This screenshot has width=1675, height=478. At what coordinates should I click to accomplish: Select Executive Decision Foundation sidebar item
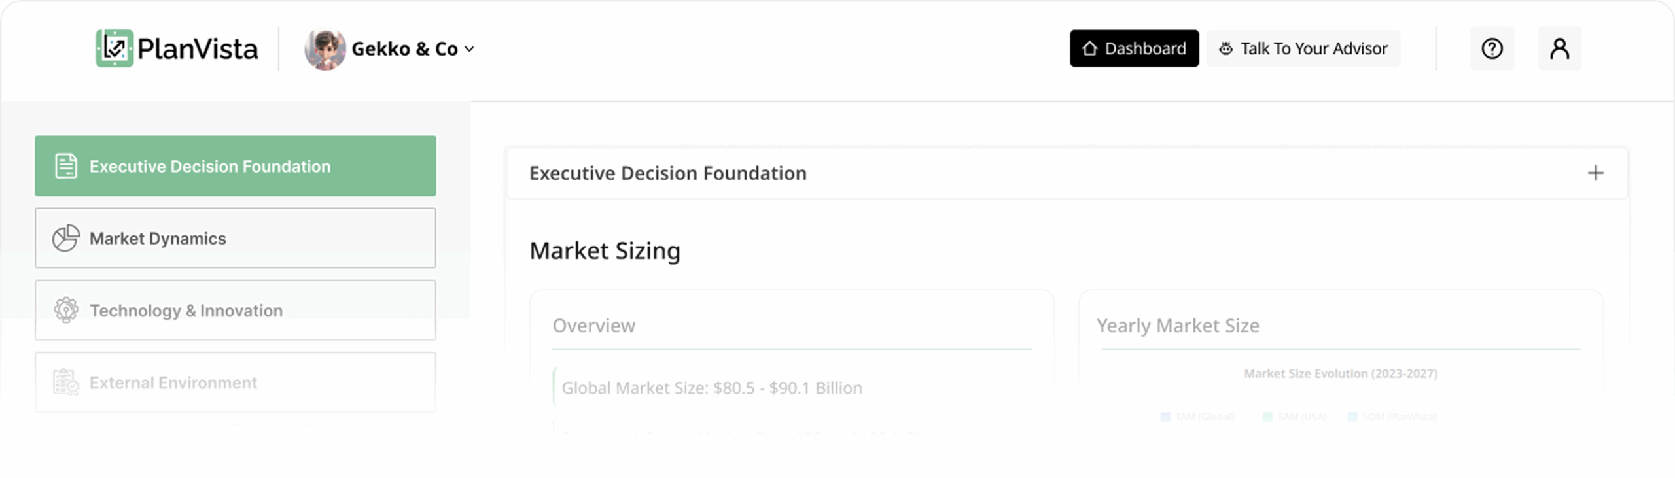point(236,166)
